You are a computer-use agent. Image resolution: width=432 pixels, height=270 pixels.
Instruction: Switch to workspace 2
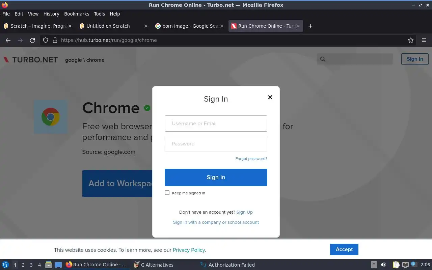tap(23, 265)
